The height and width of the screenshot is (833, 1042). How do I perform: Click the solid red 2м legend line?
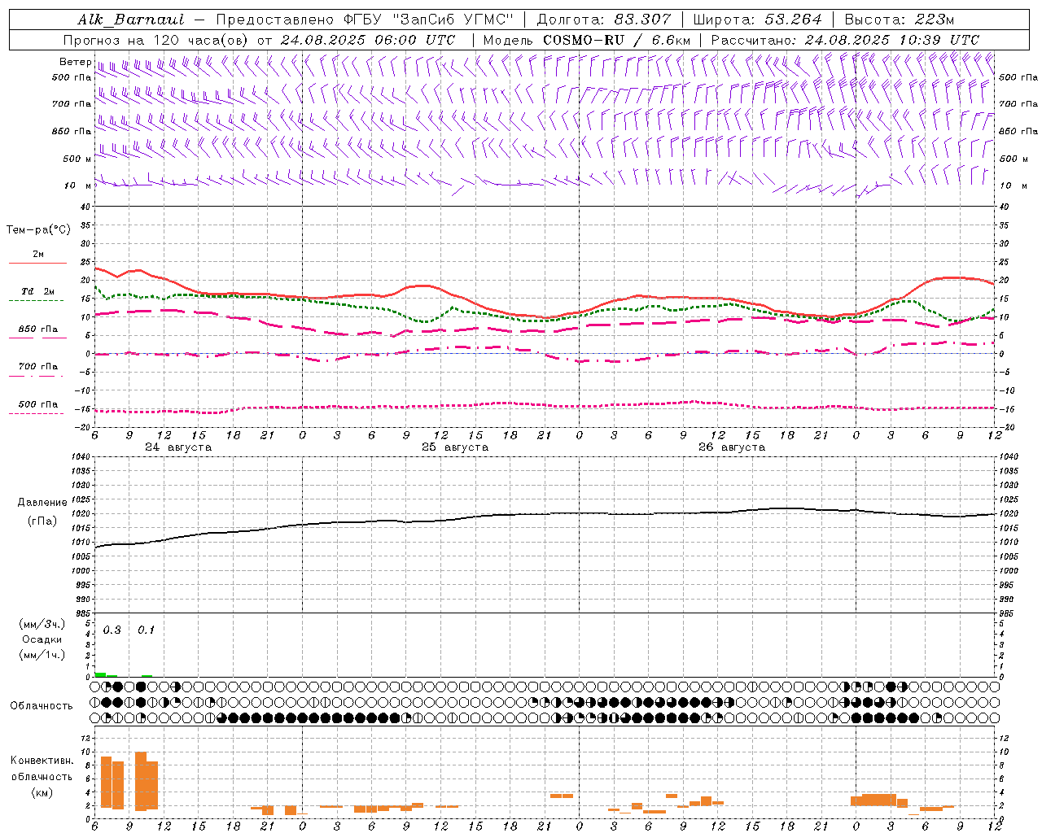37,263
